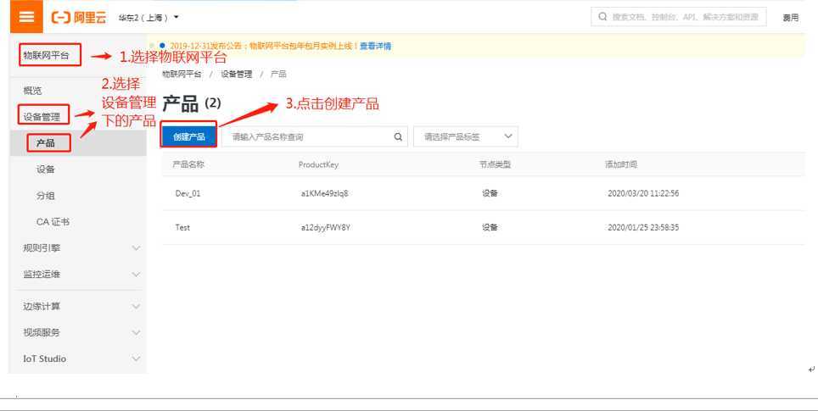Click the 设备 node type in Dev_01 row

click(490, 193)
